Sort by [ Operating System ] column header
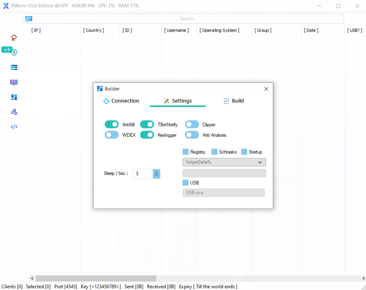Viewport: 366px width, 290px height. [219, 30]
